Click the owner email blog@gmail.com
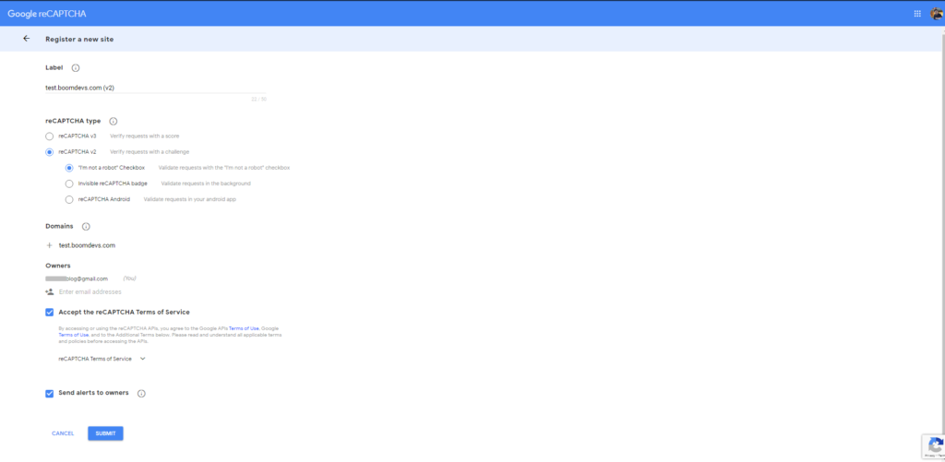The width and height of the screenshot is (945, 462). tap(77, 278)
